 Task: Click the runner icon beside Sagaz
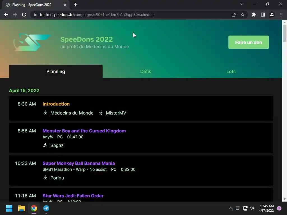point(45,145)
